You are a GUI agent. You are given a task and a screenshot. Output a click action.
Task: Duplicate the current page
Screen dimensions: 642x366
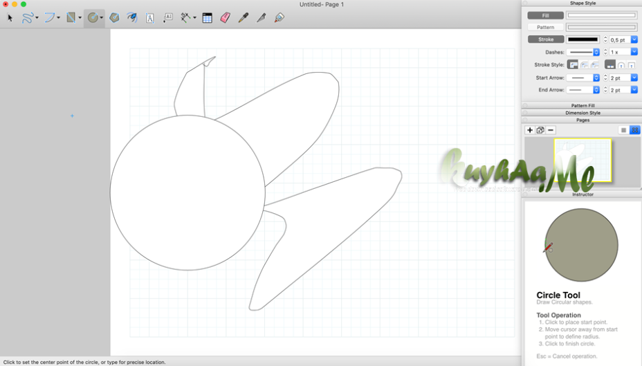pos(540,130)
